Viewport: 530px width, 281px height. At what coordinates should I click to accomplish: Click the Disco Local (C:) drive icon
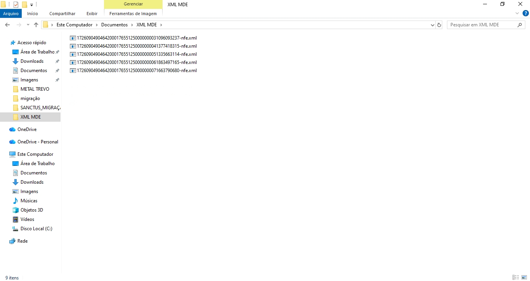[x=16, y=229]
